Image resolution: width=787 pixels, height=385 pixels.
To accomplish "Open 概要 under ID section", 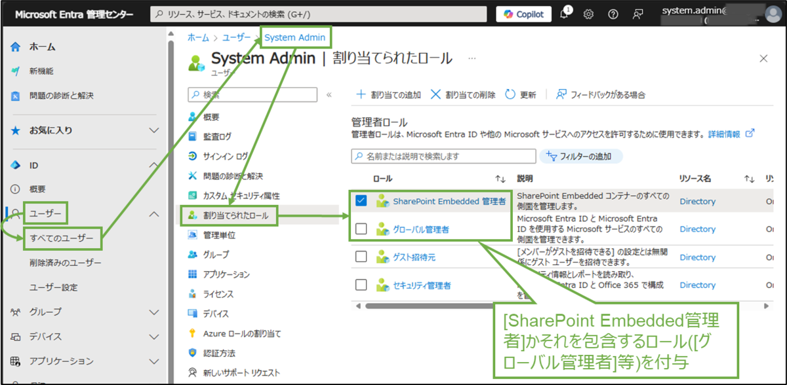I will pos(37,189).
